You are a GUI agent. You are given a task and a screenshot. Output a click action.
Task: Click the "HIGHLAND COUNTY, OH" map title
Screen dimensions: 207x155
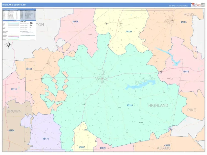coord(14,5)
